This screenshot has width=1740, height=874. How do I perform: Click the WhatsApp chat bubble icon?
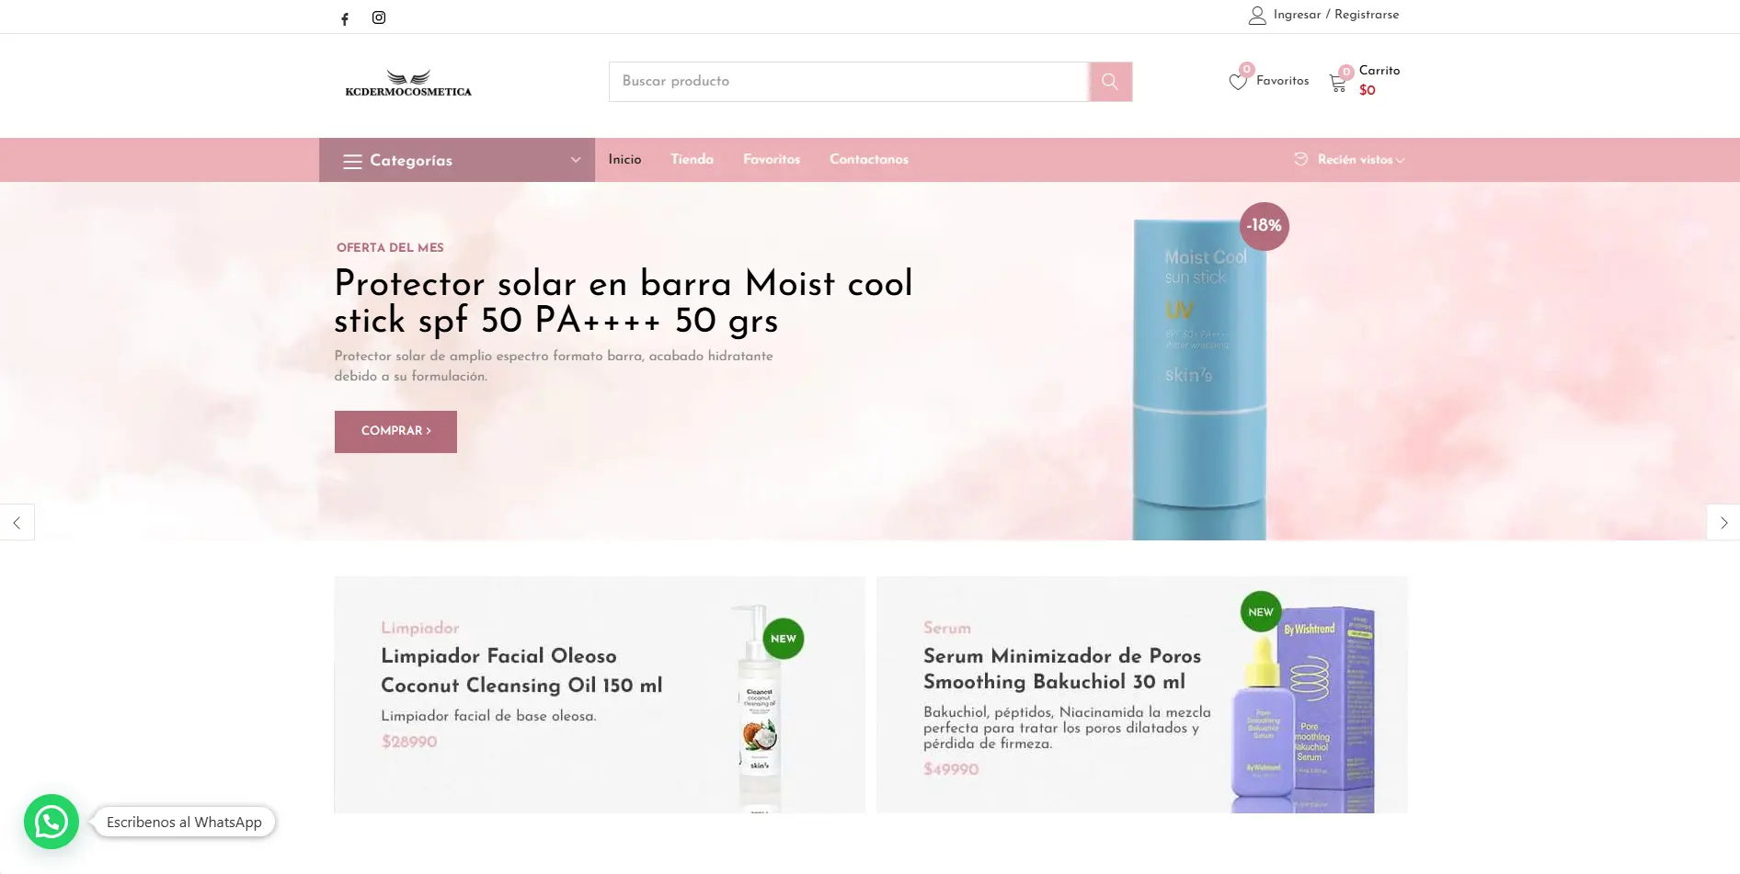coord(52,822)
